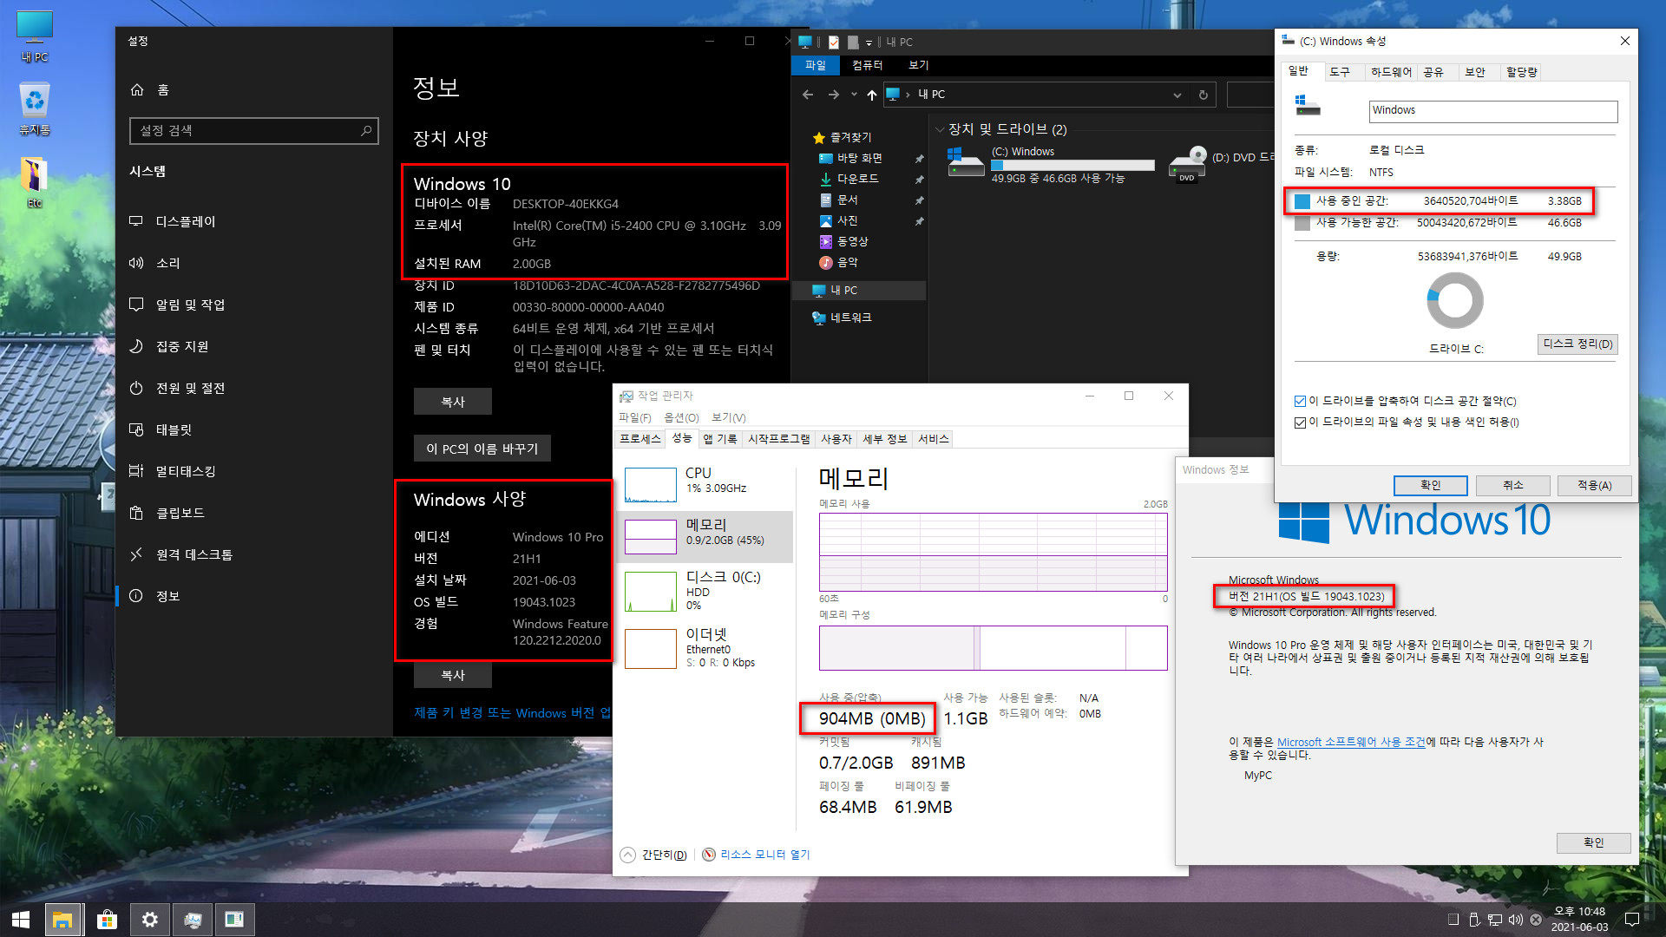Select the 이더넷 performance thumbnail
1666x937 pixels.
click(x=650, y=648)
